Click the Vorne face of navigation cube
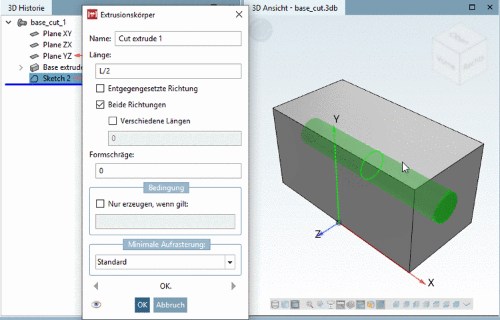 445,63
